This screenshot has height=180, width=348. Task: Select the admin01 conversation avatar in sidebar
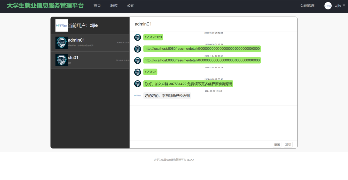[x=62, y=43]
